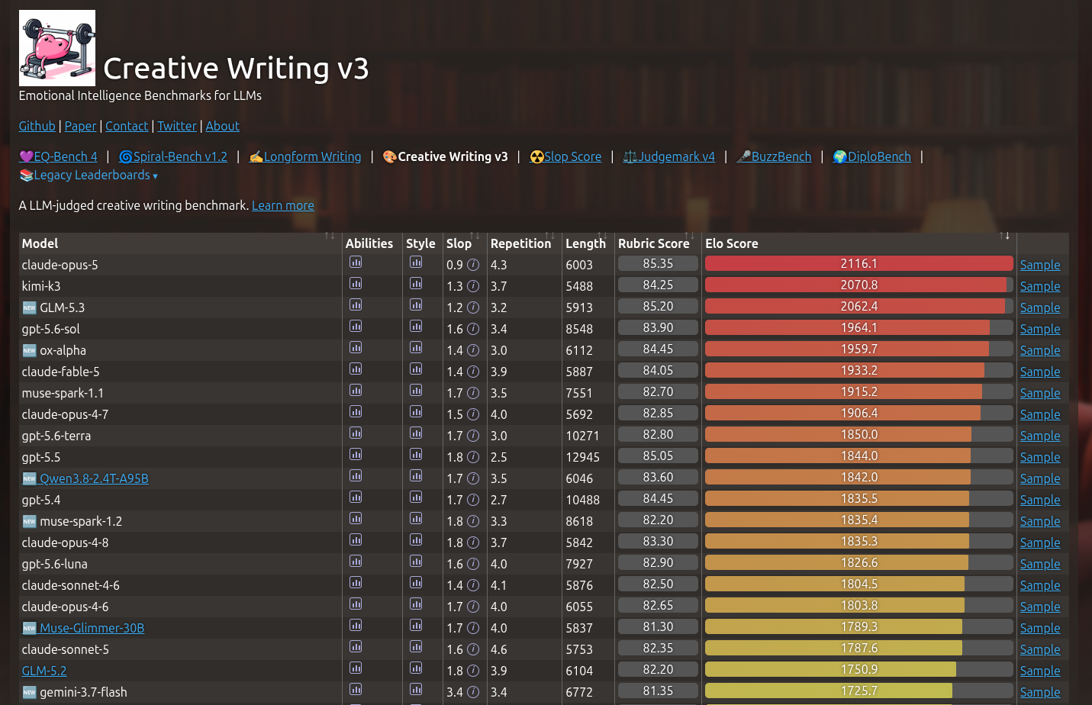Open Abilities chart icon for kimi-k3
The width and height of the screenshot is (1092, 705).
tap(356, 284)
